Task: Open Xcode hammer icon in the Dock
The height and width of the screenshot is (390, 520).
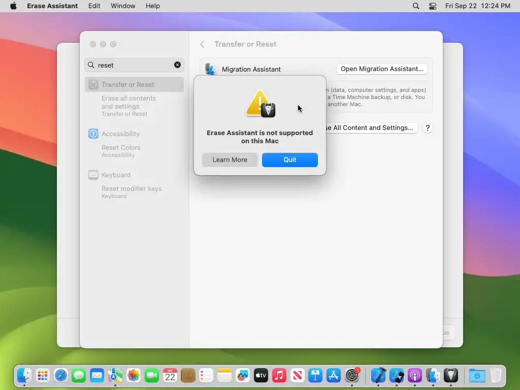Action: click(x=378, y=375)
